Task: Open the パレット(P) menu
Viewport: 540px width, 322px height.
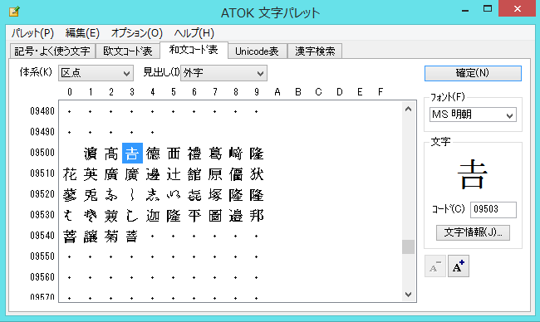Action: pos(32,33)
